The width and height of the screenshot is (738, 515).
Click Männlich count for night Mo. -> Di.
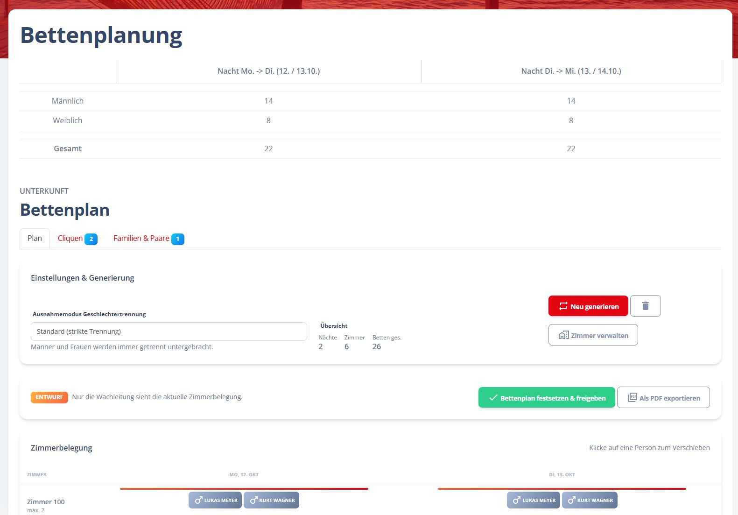(x=268, y=101)
